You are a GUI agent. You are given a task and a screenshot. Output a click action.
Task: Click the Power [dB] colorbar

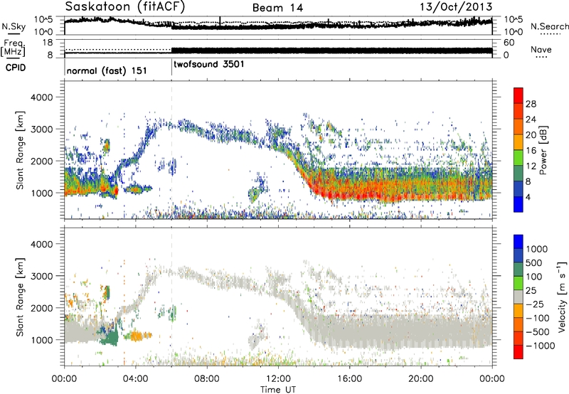coord(519,150)
